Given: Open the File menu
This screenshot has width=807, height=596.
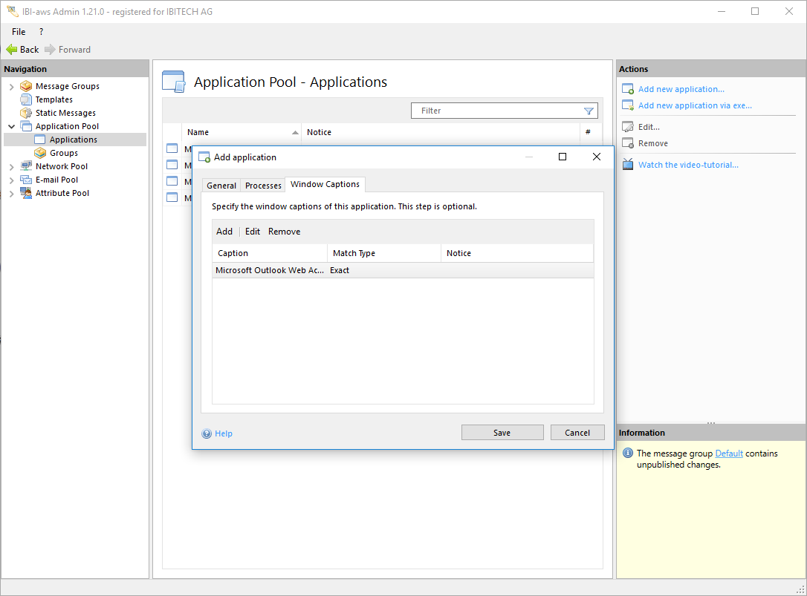Looking at the screenshot, I should (x=19, y=32).
